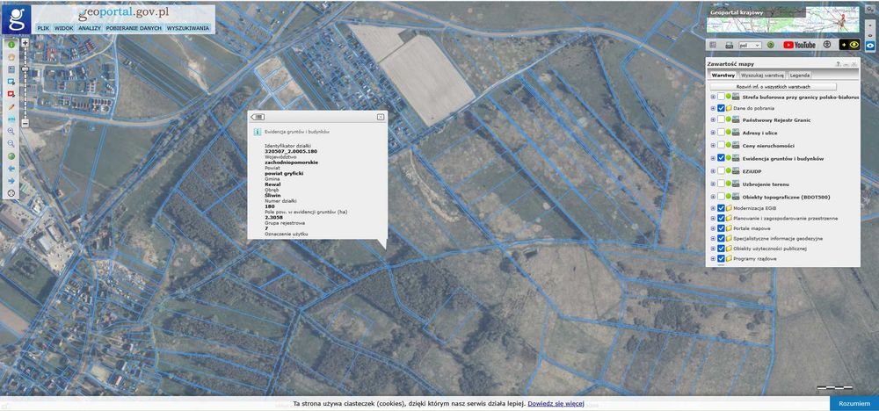Click the crosshair circle tool in left toolbar
879x411 pixels.
click(x=11, y=193)
